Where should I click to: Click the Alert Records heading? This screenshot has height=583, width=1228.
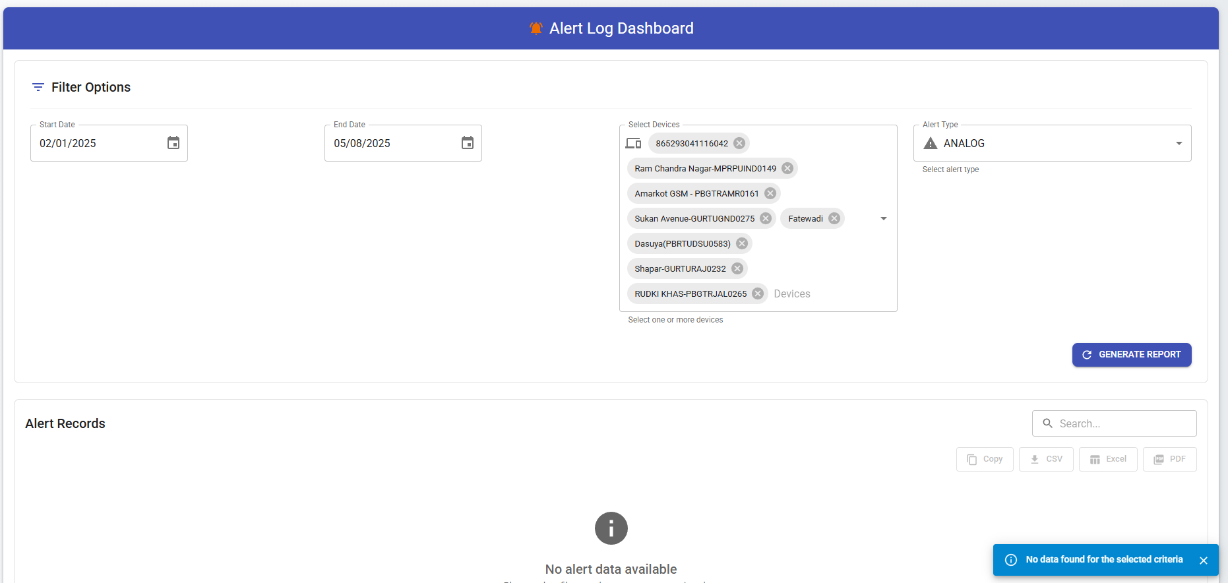(65, 423)
